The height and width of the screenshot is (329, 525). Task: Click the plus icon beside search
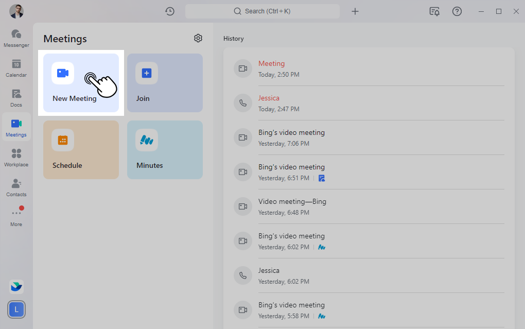click(x=355, y=11)
